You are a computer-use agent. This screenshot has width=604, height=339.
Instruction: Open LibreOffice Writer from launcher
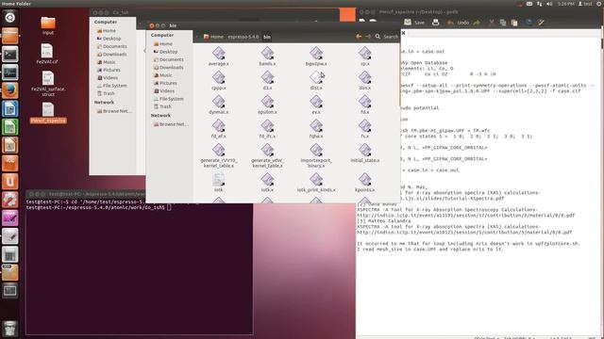9,109
